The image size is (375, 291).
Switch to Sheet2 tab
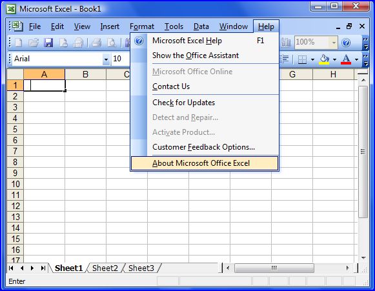[105, 268]
